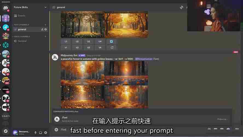The image size is (243, 137).
Task: Open Discord home direct messages
Action: (x=5, y=8)
